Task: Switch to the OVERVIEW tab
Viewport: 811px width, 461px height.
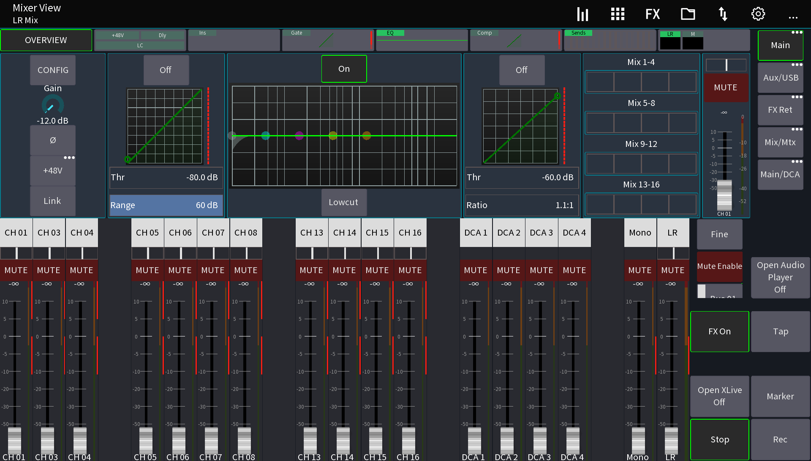Action: [x=46, y=40]
